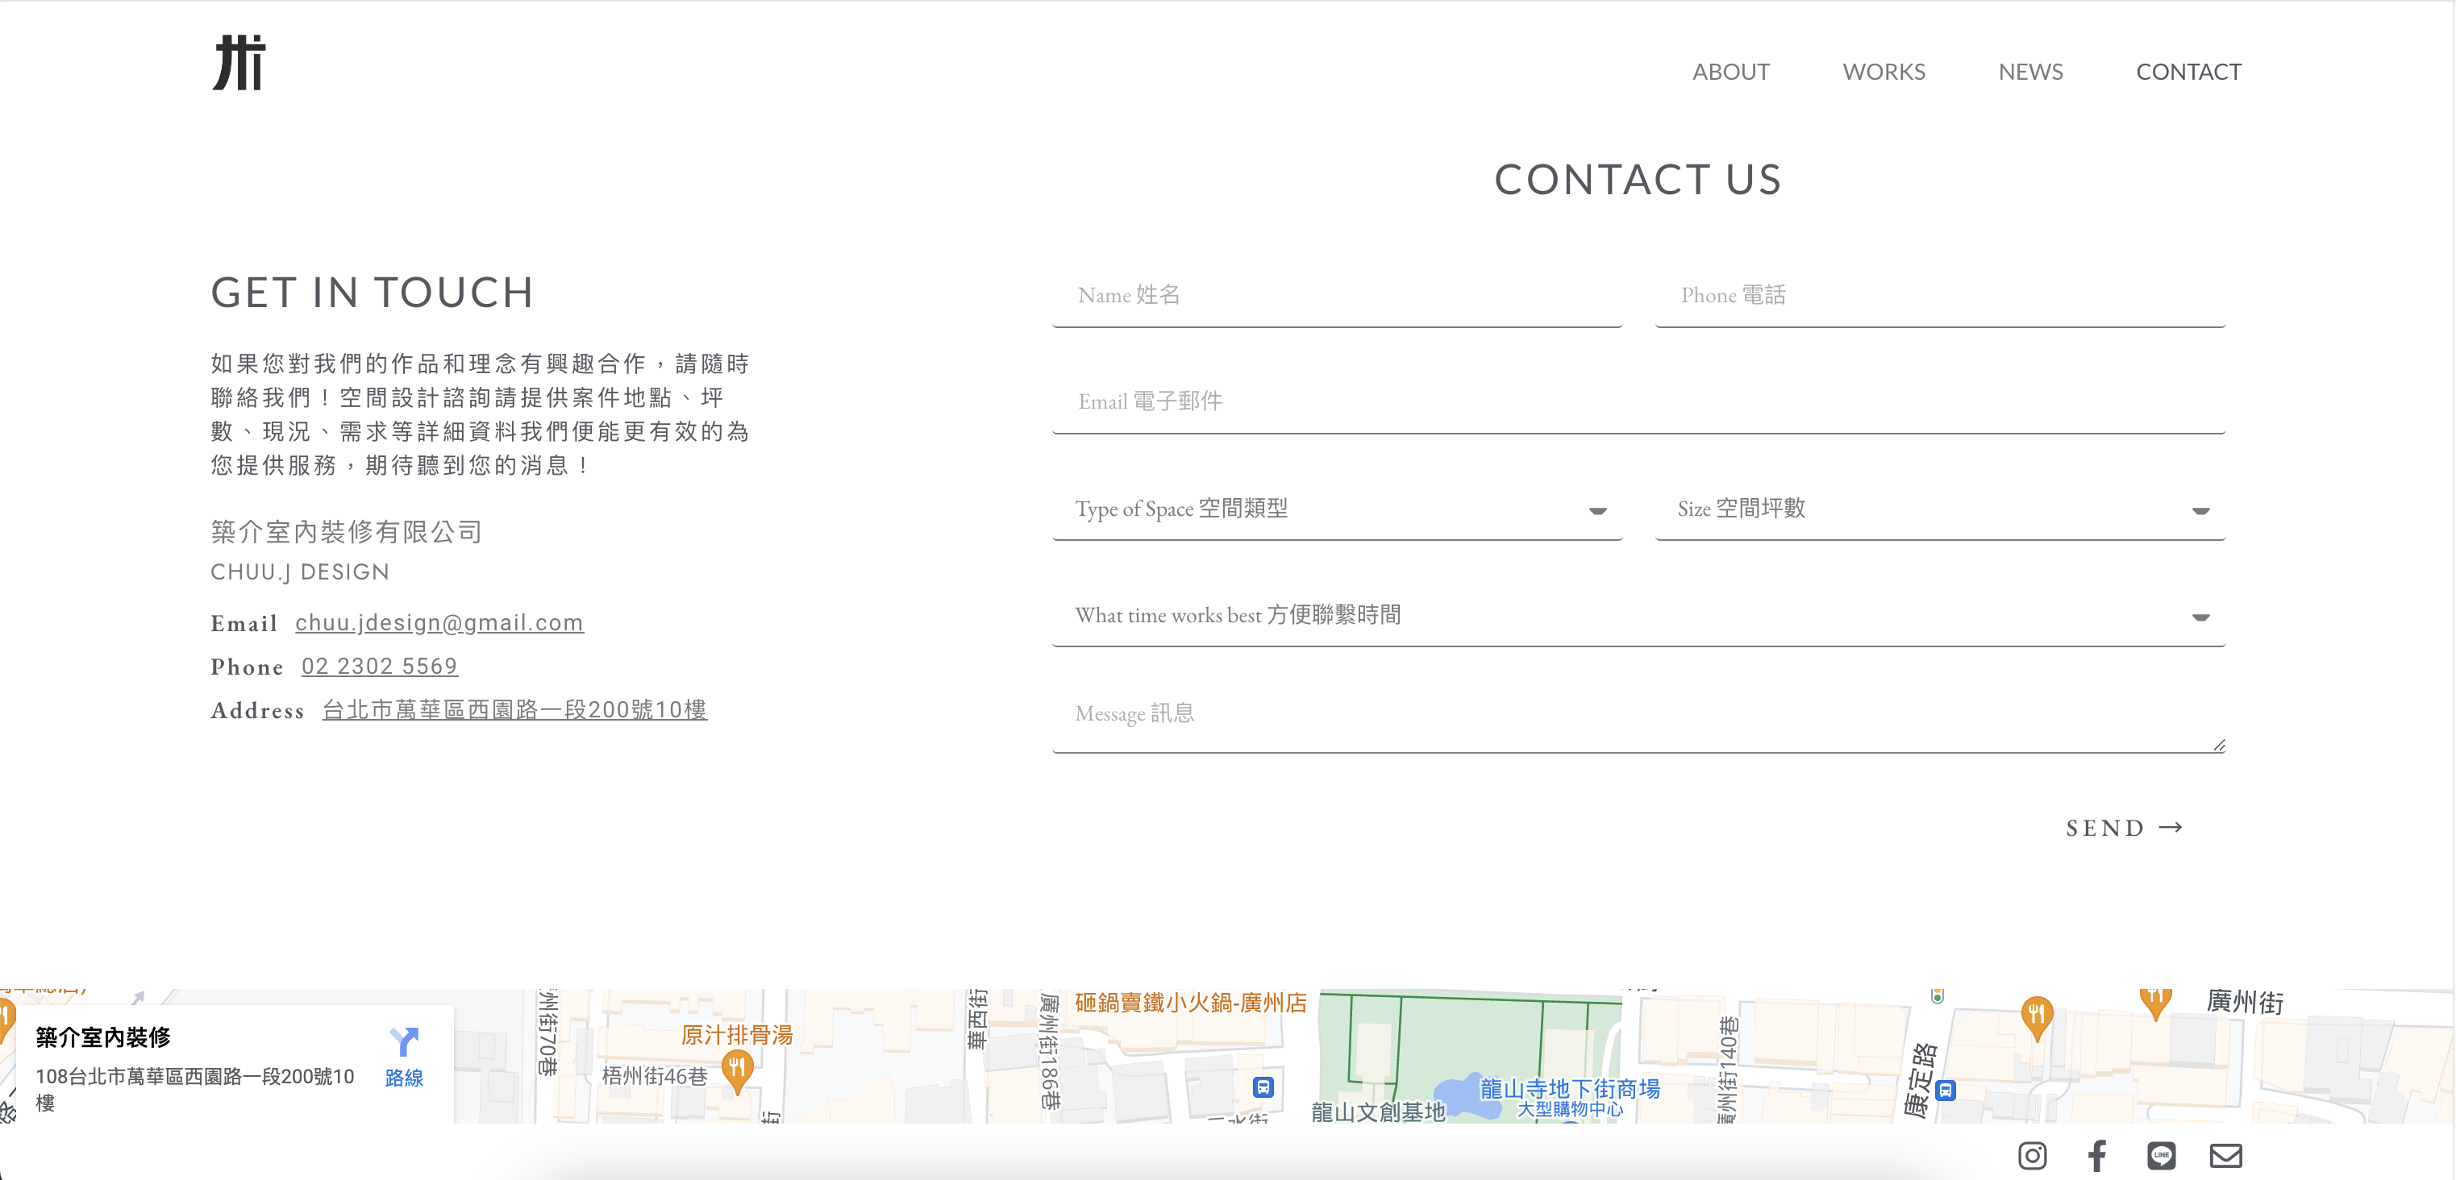
Task: Expand the Size 空間坪數 dropdown
Action: pyautogui.click(x=1940, y=509)
